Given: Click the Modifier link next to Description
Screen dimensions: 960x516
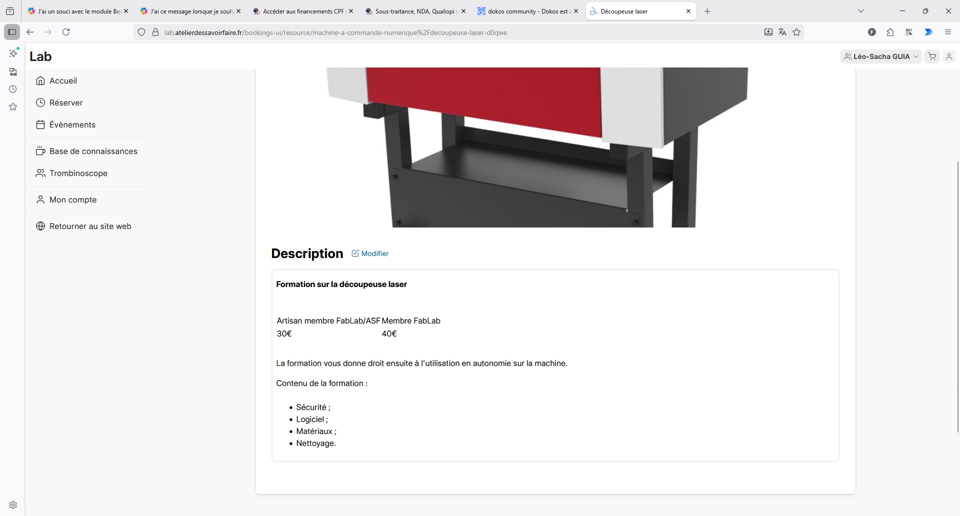Looking at the screenshot, I should click(370, 253).
